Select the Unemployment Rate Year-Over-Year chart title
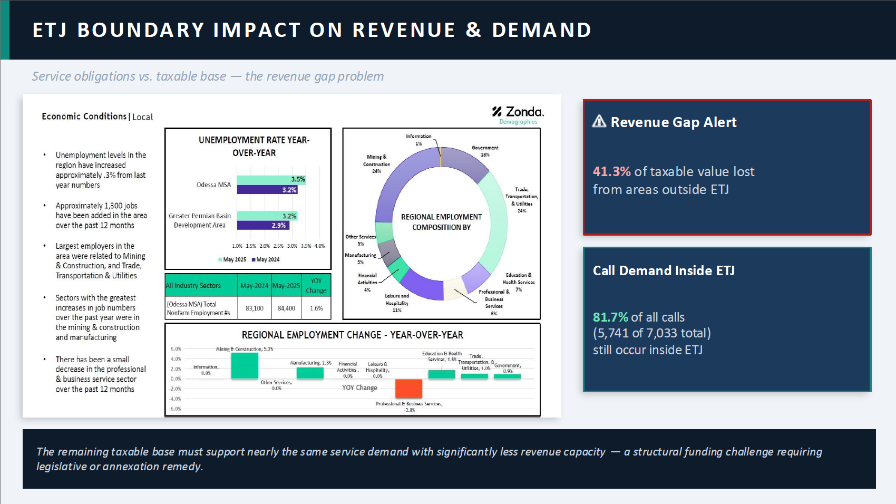This screenshot has height=504, width=896. pos(254,146)
